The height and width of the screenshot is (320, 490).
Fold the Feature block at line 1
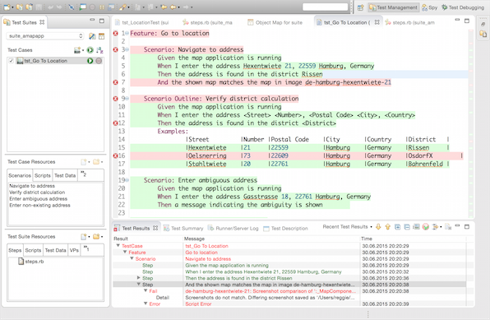(x=127, y=33)
